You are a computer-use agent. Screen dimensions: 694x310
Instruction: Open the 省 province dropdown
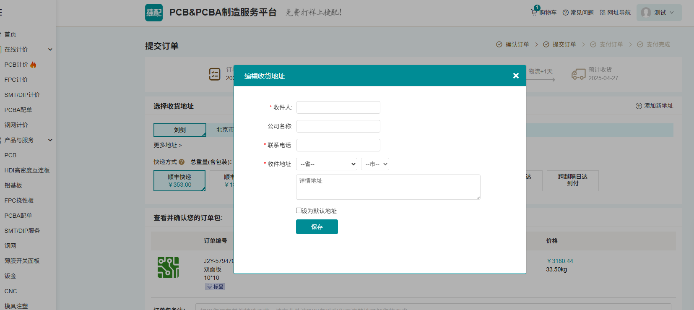[x=326, y=164]
